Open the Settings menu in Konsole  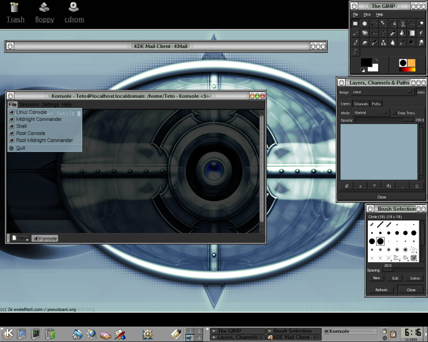(50, 105)
